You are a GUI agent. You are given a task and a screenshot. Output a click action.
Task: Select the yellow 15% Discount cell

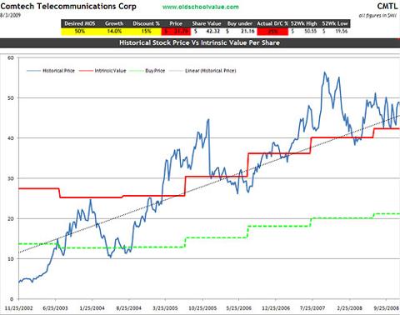(146, 32)
